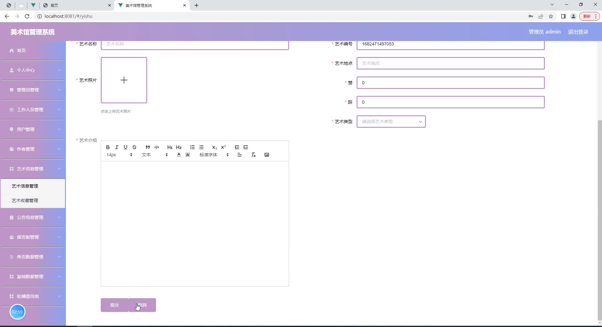Clear text formatting in the editor
The image size is (602, 327).
[x=254, y=155]
